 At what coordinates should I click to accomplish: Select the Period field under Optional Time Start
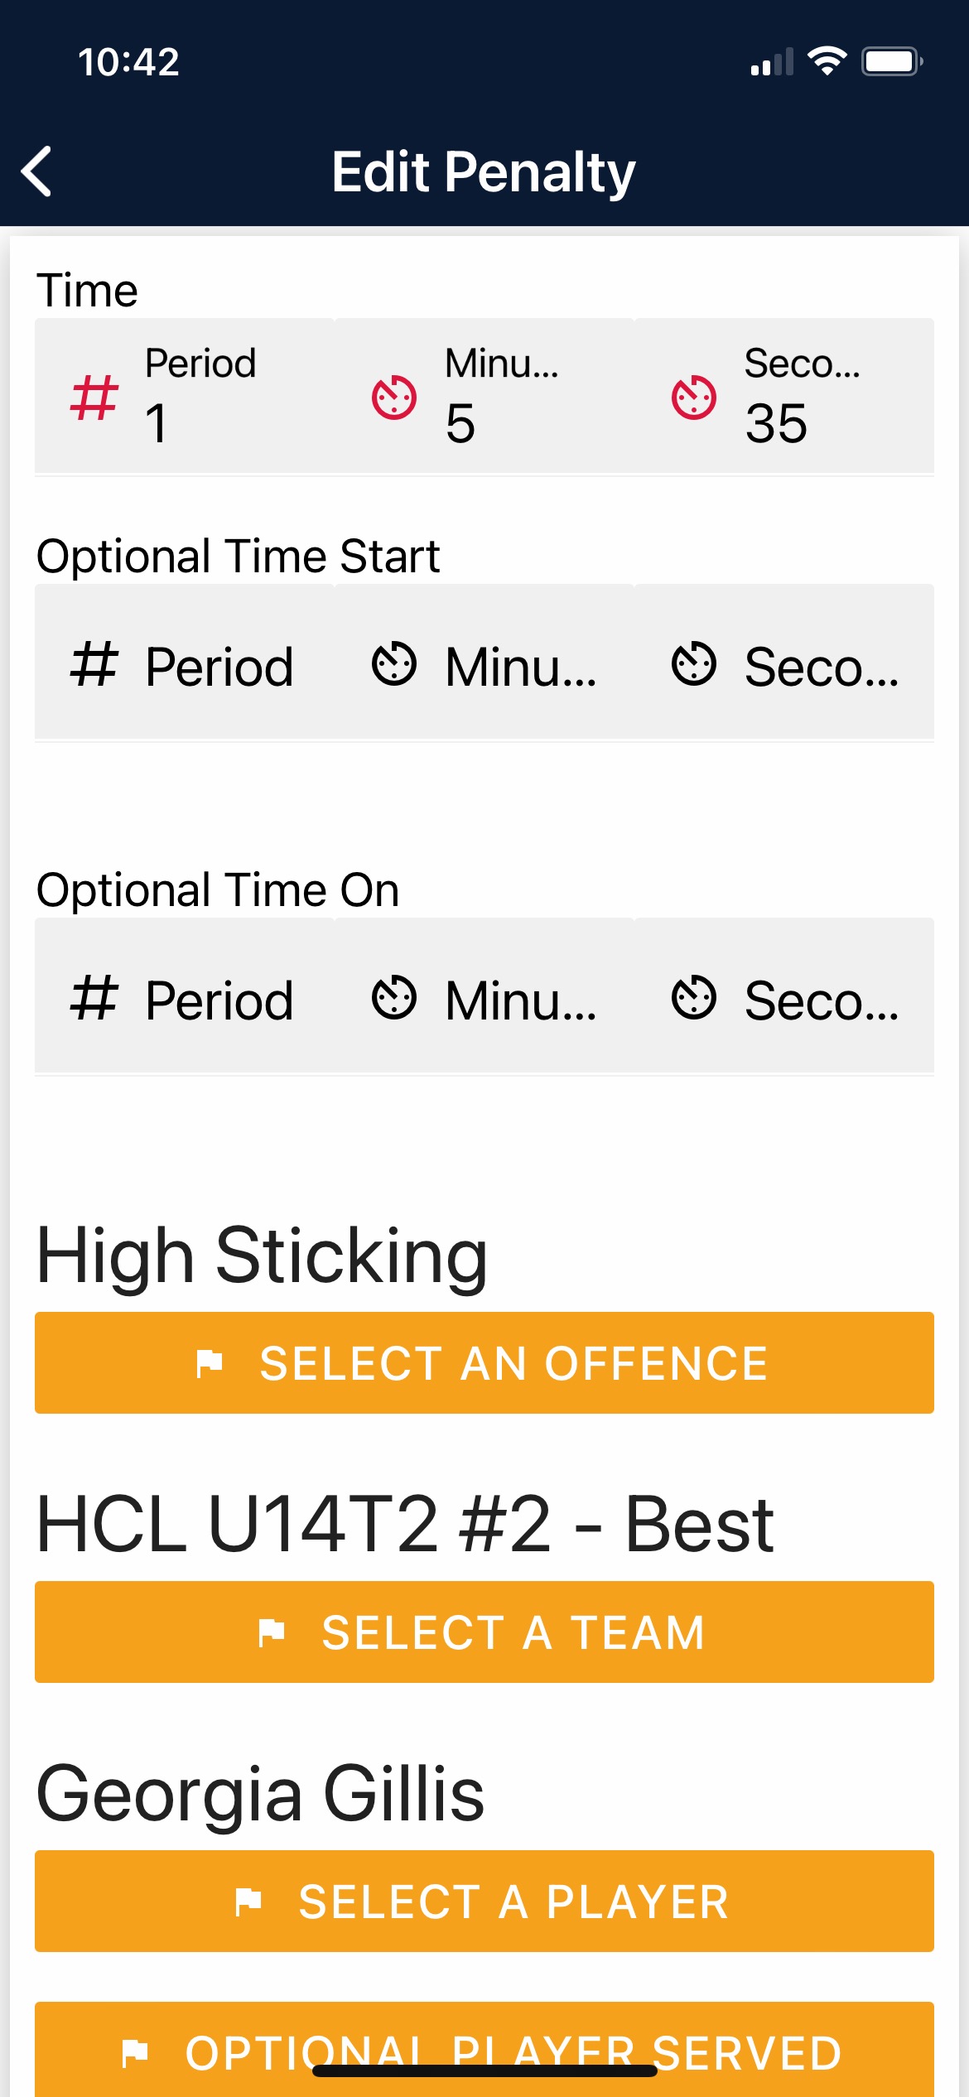(x=185, y=663)
